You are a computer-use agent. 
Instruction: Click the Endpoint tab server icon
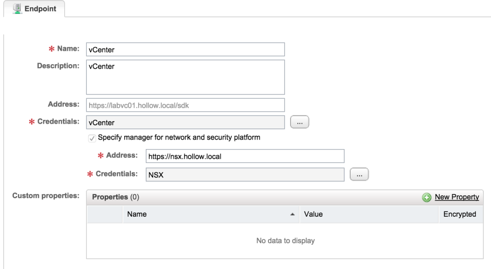click(x=17, y=8)
